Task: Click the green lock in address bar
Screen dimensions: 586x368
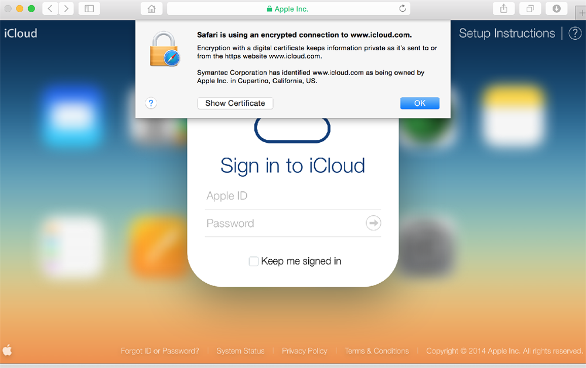Action: click(x=269, y=9)
